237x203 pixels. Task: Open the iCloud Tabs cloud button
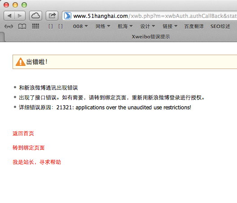(35, 16)
